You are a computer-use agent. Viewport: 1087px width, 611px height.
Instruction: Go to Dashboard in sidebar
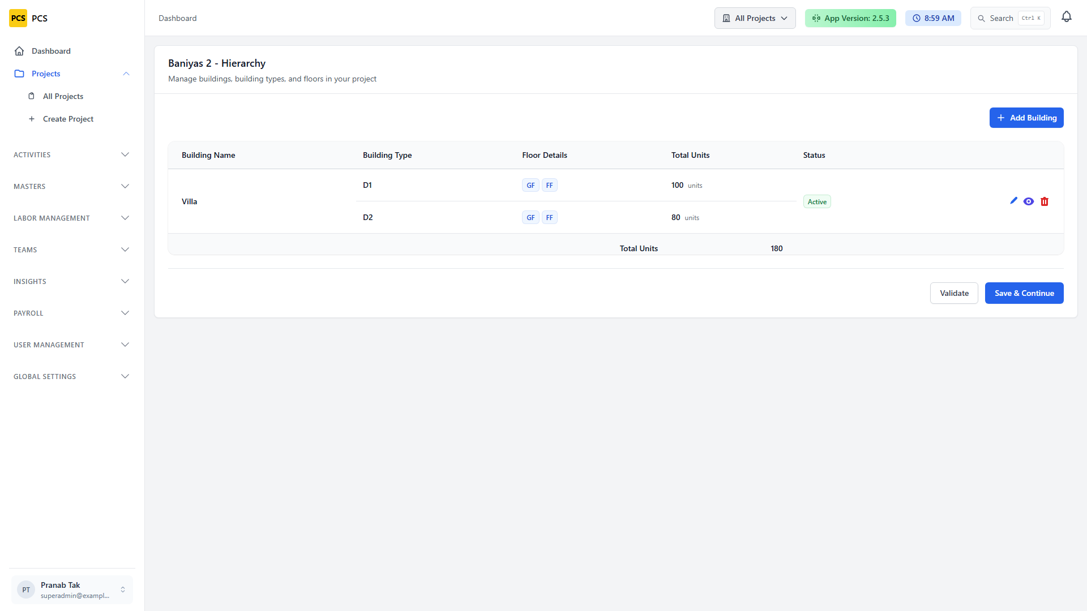pyautogui.click(x=51, y=51)
